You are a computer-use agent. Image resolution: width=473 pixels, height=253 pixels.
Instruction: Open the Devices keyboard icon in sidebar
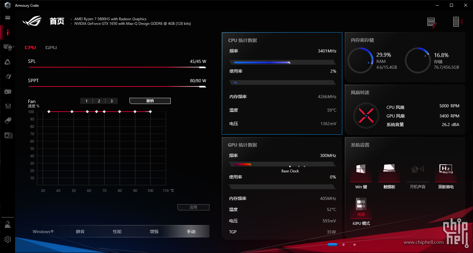tap(8, 47)
